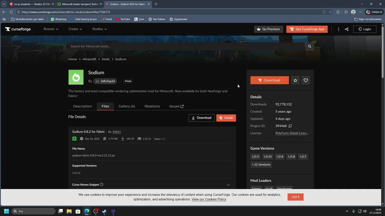This screenshot has height=216, width=385.
Task: Open the Windows Start menu
Action: [x=7, y=211]
